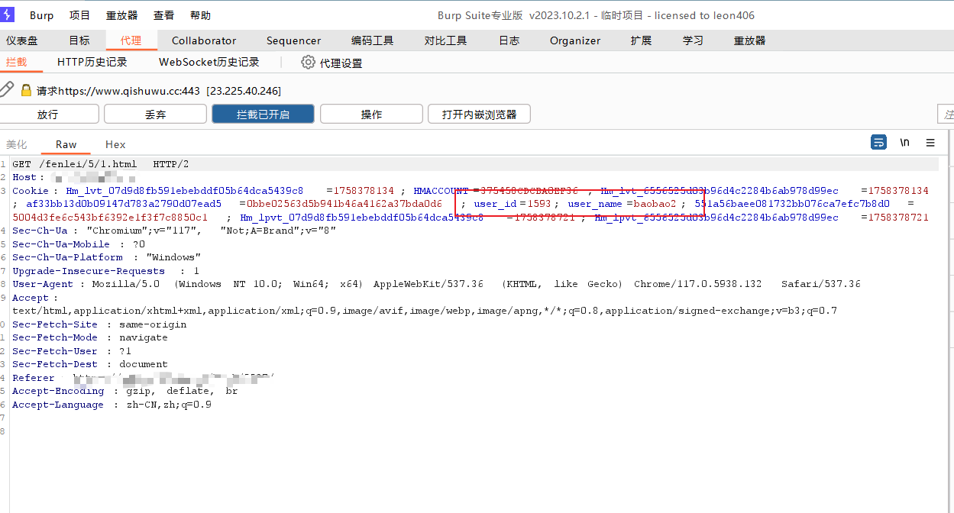Open the 学习 tab
The width and height of the screenshot is (954, 513).
click(x=693, y=40)
